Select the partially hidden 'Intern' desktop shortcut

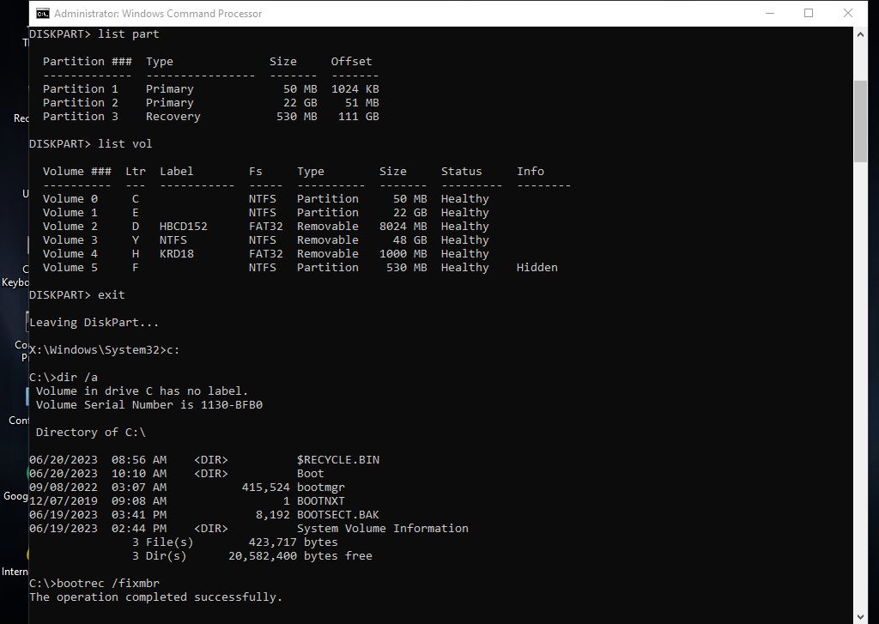(x=15, y=571)
